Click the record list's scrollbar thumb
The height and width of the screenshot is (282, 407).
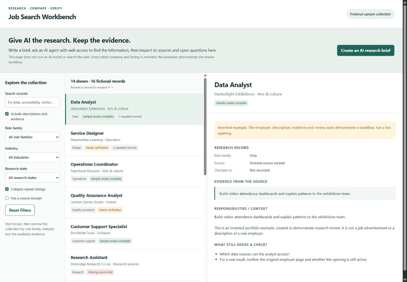[x=205, y=127]
